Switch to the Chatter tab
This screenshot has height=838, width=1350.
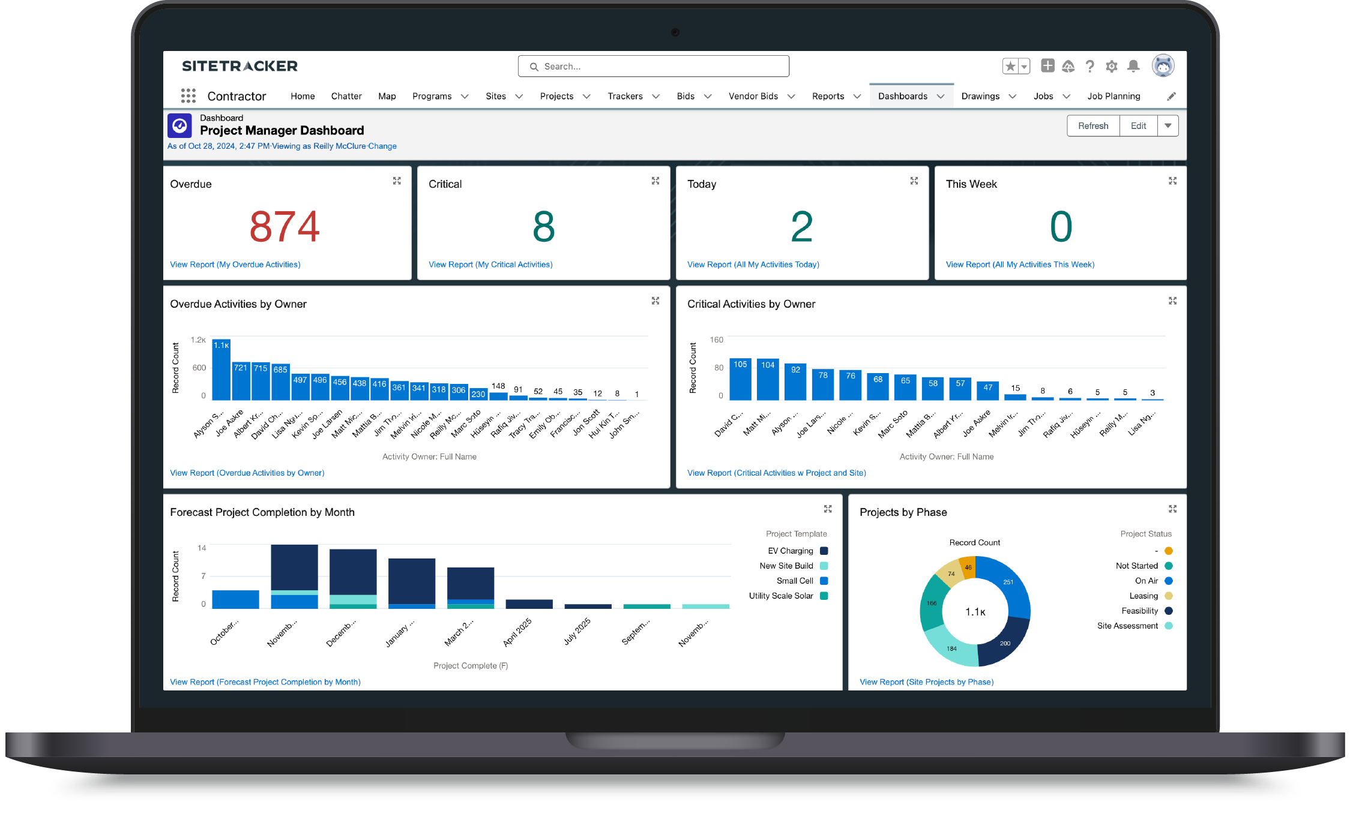click(x=346, y=96)
